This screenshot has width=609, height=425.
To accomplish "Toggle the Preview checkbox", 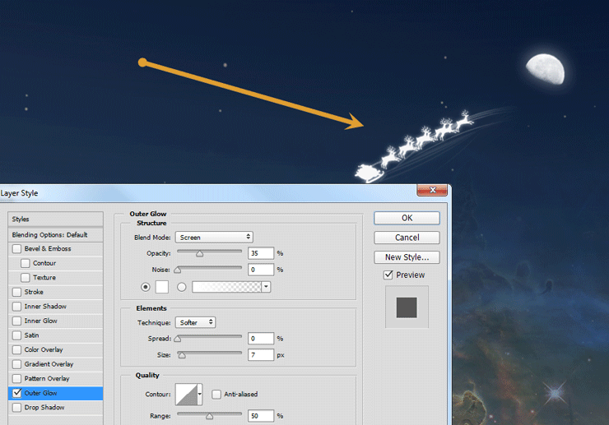I will (388, 275).
